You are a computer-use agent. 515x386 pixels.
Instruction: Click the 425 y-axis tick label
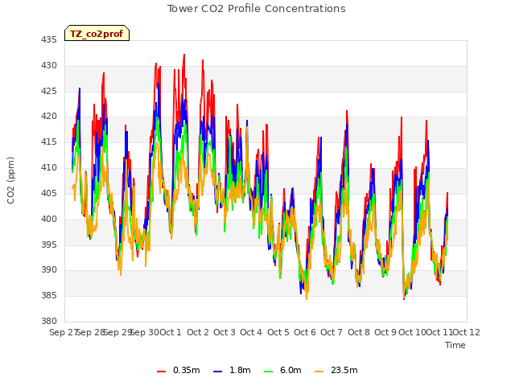tap(49, 91)
